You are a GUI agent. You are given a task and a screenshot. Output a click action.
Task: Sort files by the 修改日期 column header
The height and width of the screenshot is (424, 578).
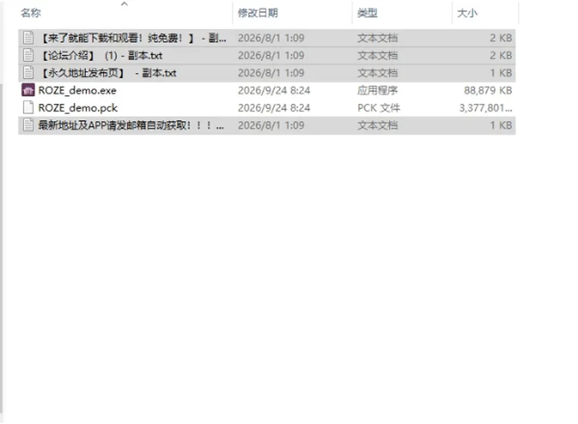click(258, 13)
